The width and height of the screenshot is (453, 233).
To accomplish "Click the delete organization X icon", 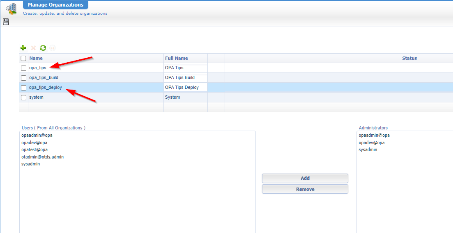I will [33, 48].
